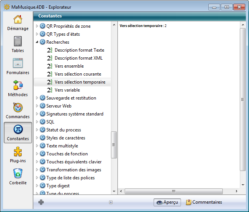Select the Constantes page in sidebar
Viewport: 249px width, 212px height.
18,133
